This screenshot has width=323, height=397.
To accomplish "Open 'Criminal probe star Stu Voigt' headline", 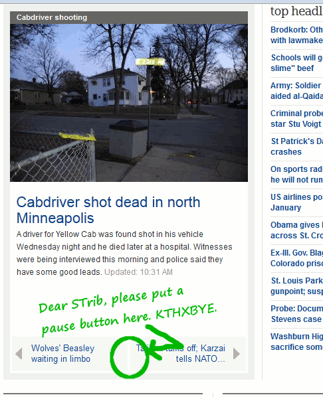I will pyautogui.click(x=296, y=118).
